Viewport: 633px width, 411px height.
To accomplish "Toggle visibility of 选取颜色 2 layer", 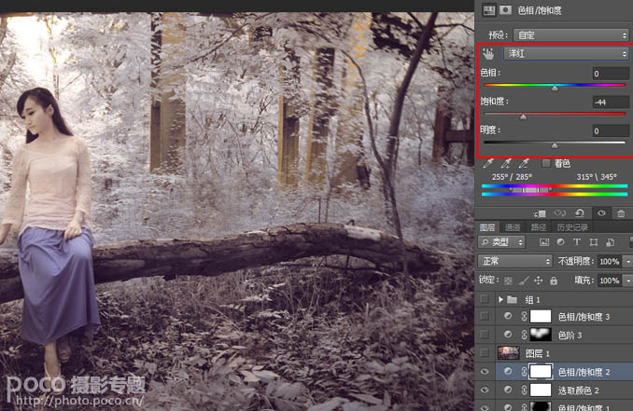I will coord(484,389).
